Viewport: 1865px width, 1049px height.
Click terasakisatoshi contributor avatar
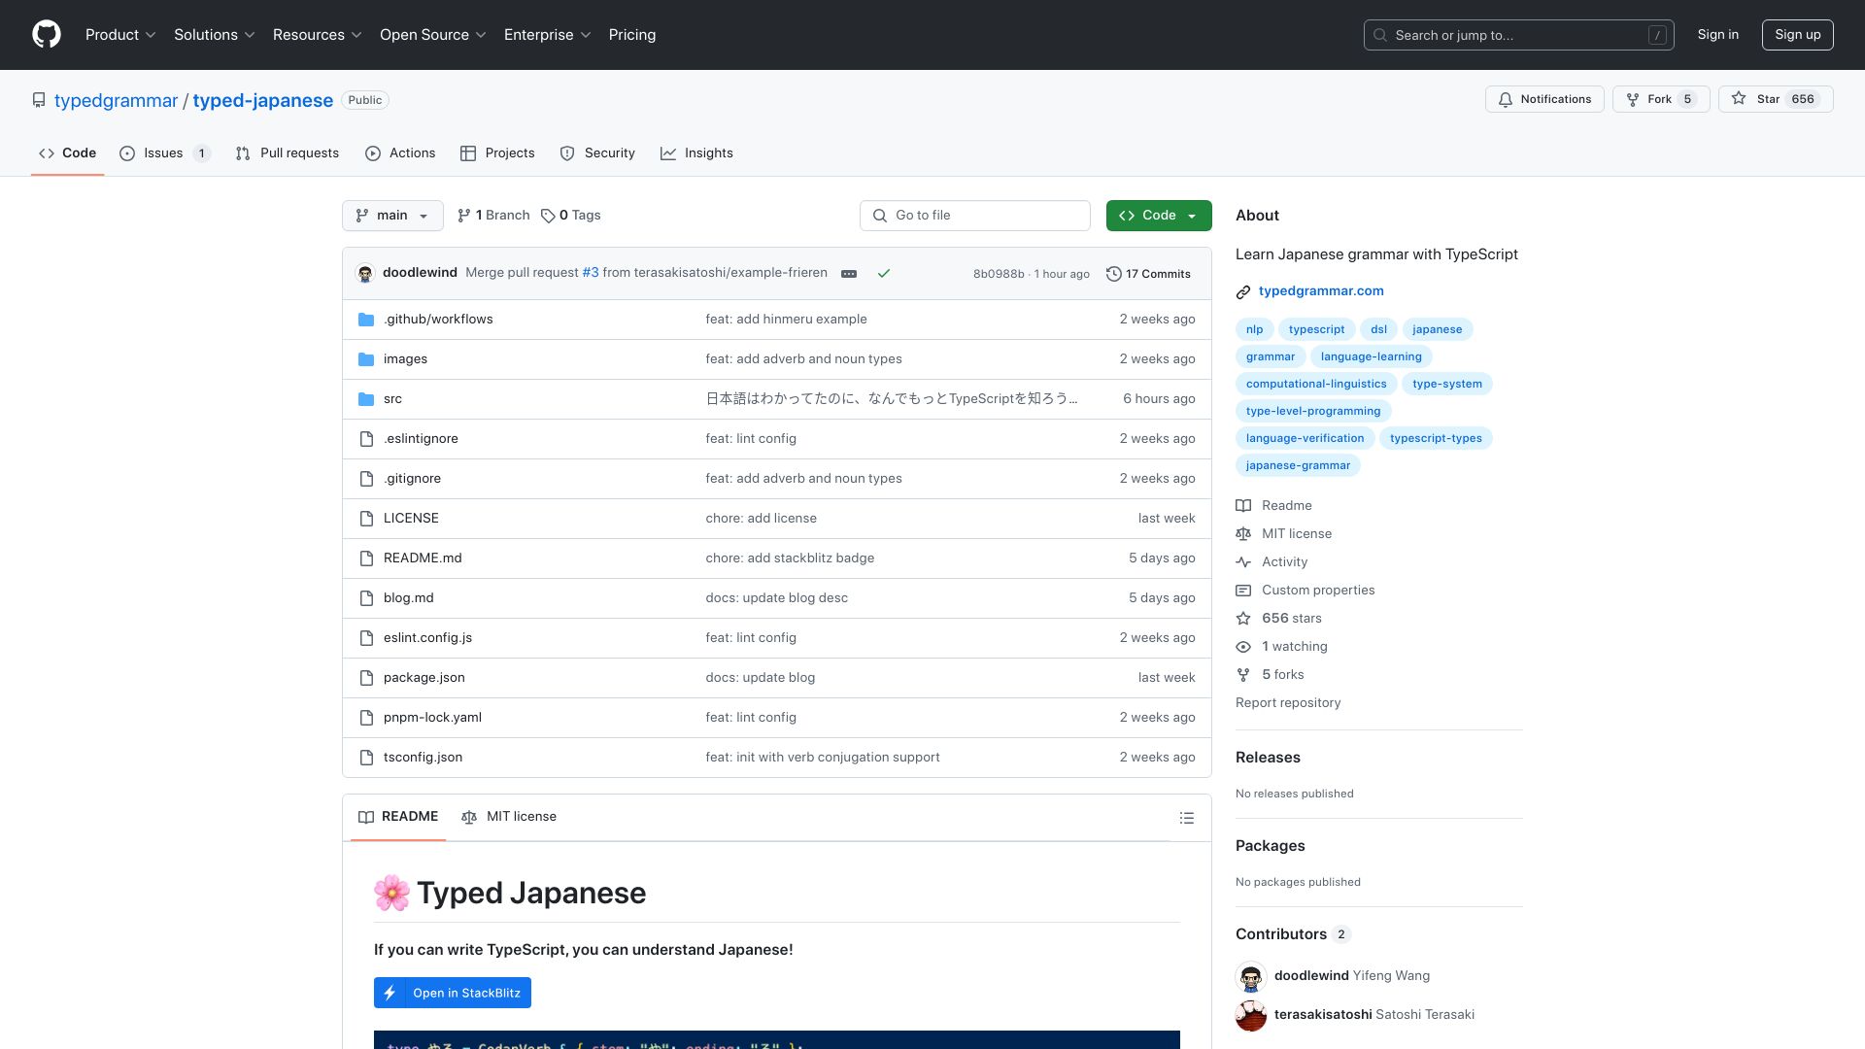1251,1015
